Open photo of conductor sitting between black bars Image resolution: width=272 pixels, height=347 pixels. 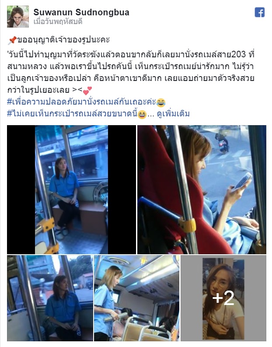pos(71,189)
